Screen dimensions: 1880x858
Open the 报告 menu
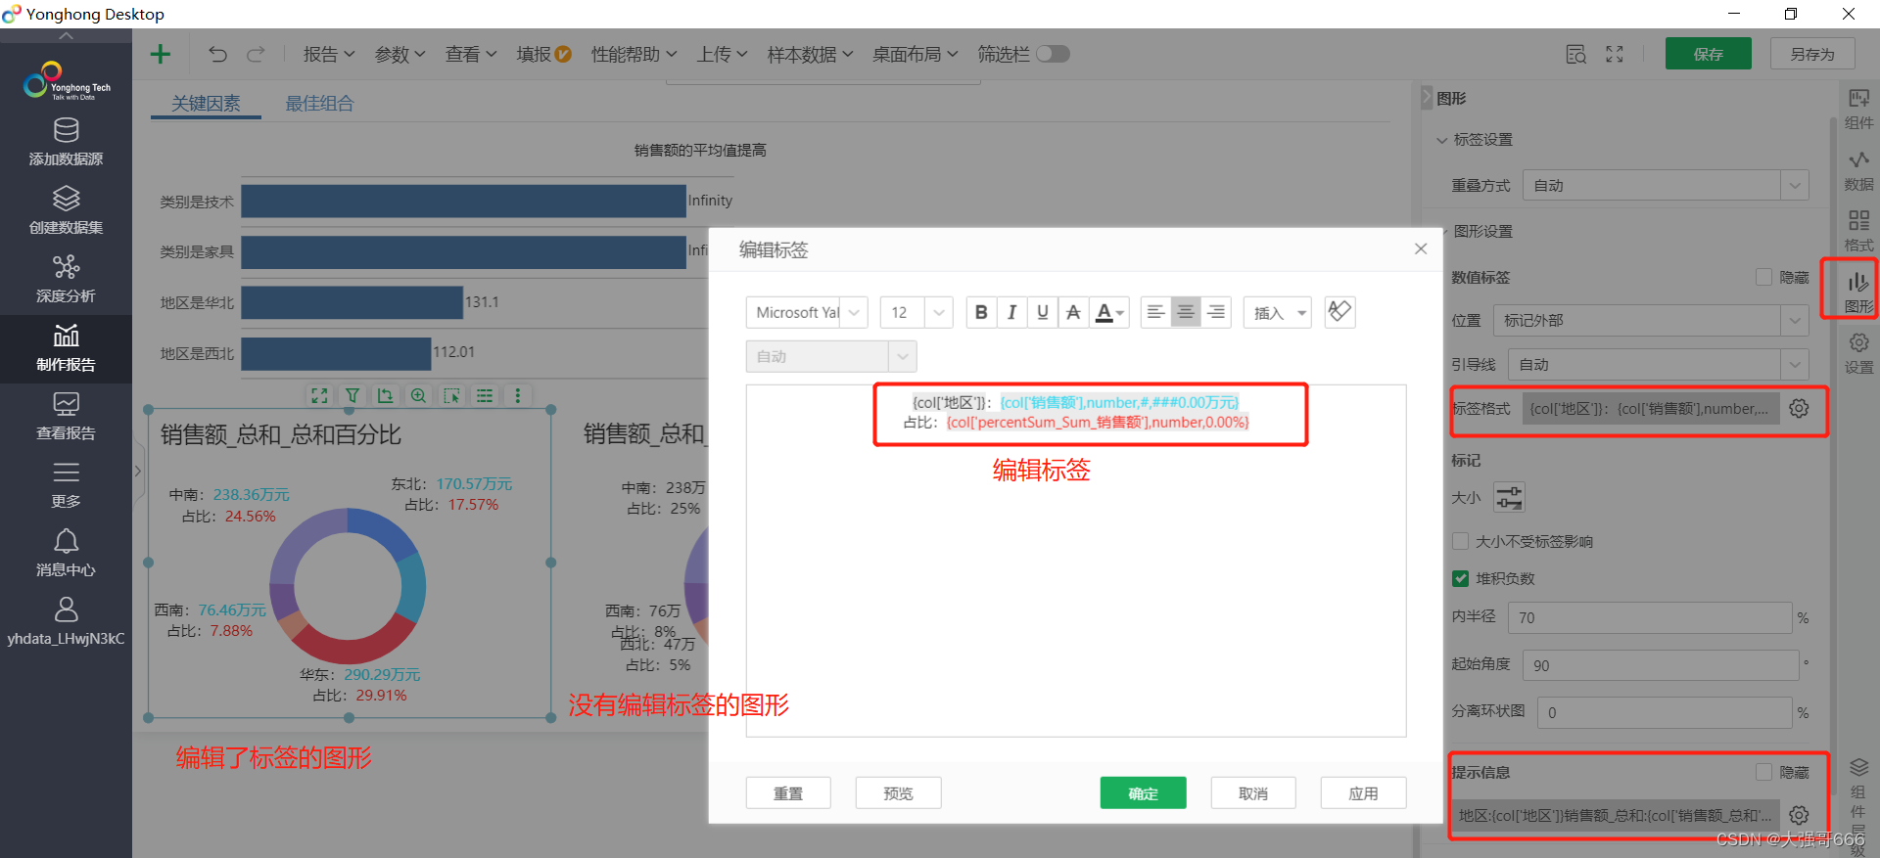(x=329, y=54)
